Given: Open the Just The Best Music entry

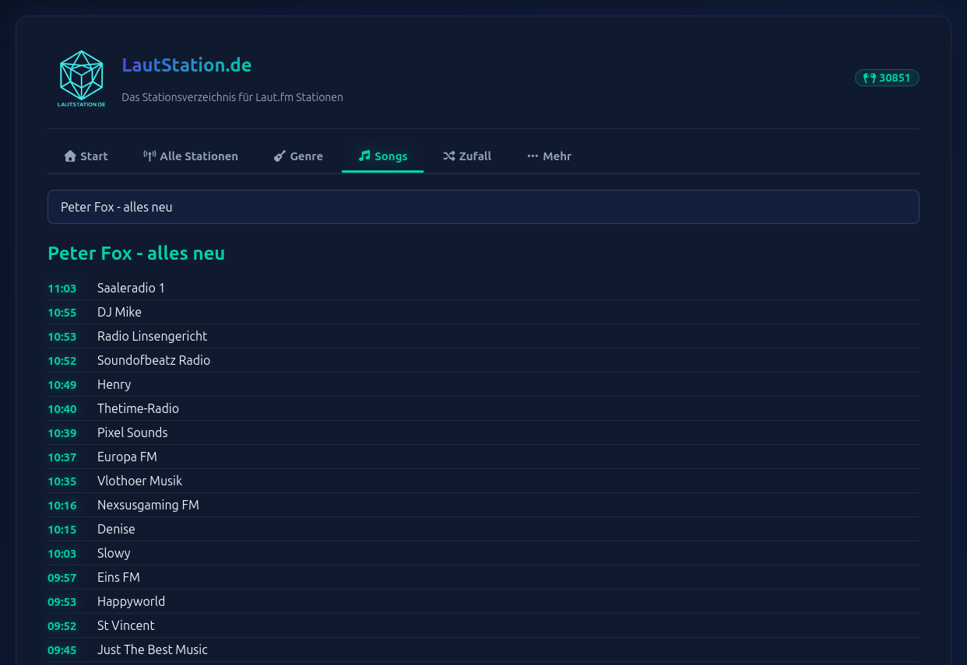Looking at the screenshot, I should [152, 649].
